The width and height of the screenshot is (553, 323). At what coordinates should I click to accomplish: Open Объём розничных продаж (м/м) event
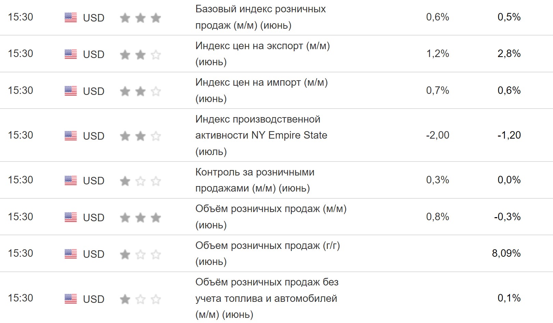[x=271, y=217]
